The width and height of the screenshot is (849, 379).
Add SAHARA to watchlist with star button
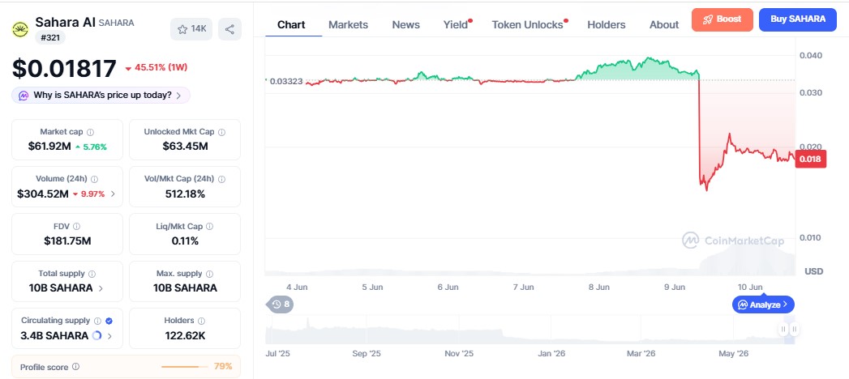[x=191, y=29]
